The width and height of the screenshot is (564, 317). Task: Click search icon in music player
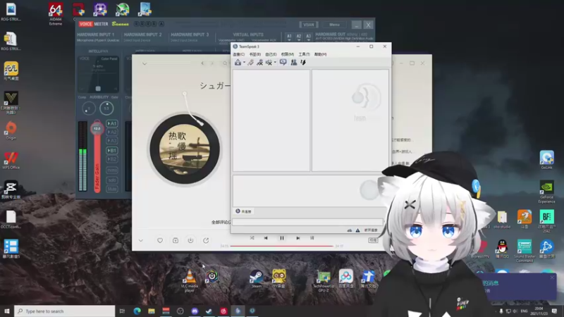coord(225,63)
